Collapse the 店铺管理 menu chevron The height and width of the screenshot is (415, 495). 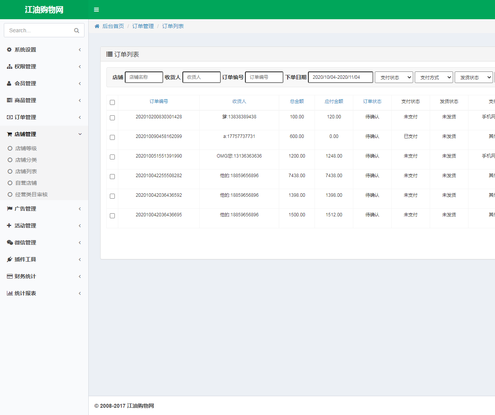pos(80,134)
